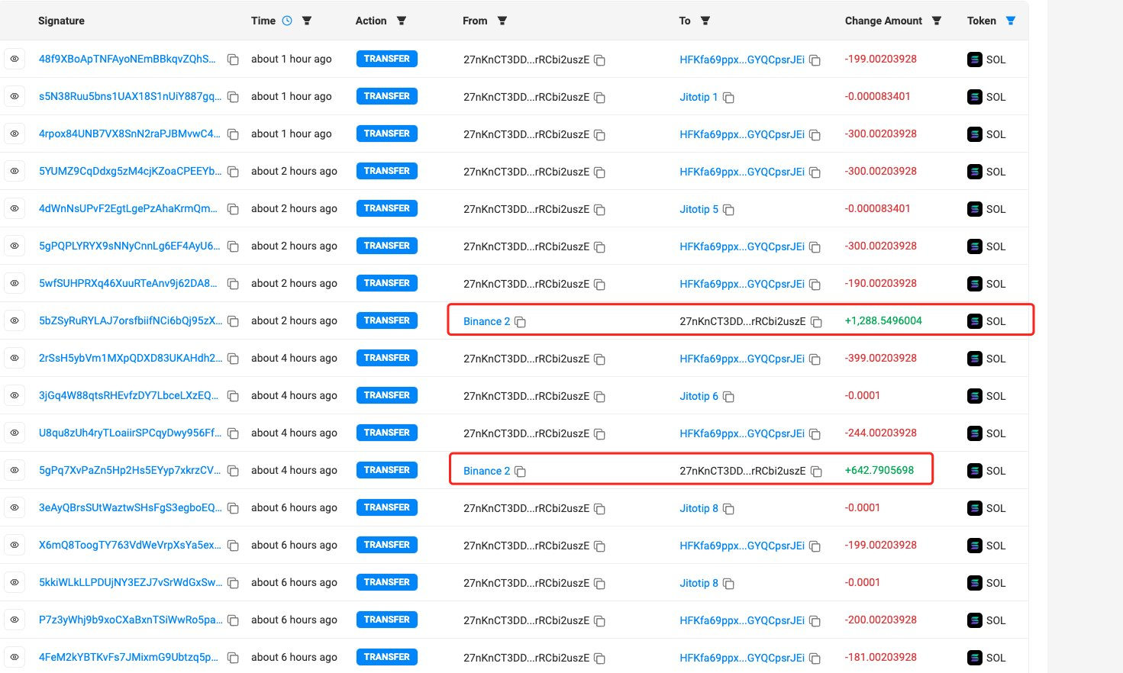Open the Change Amount column filter
The width and height of the screenshot is (1123, 673).
937,21
